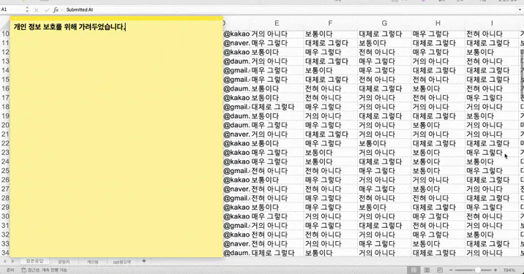Screen dimensions: 524x274
Task: Select column F header
Action: click(330, 23)
